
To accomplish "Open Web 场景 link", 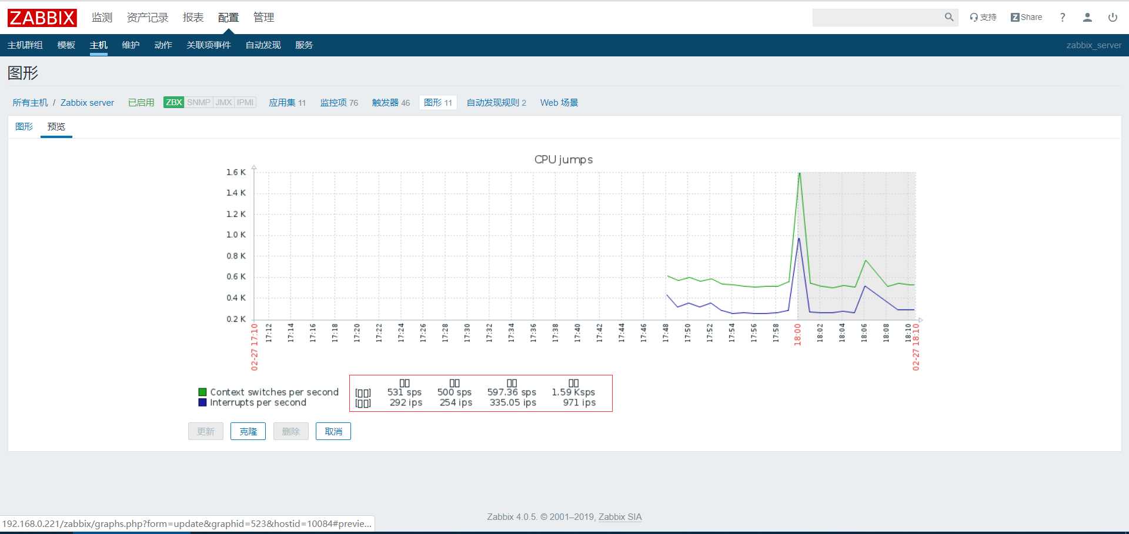I will coord(559,103).
